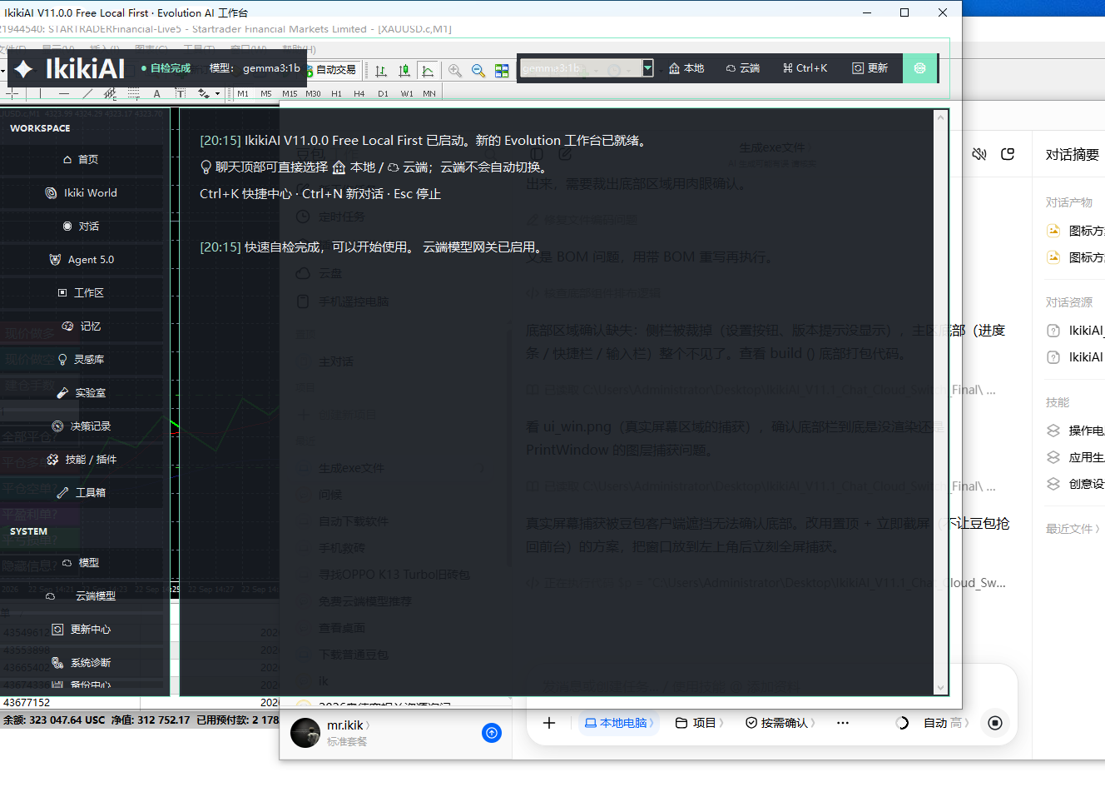Image resolution: width=1105 pixels, height=787 pixels.
Task: Open the 操作电 skill entry
Action: coord(1076,431)
